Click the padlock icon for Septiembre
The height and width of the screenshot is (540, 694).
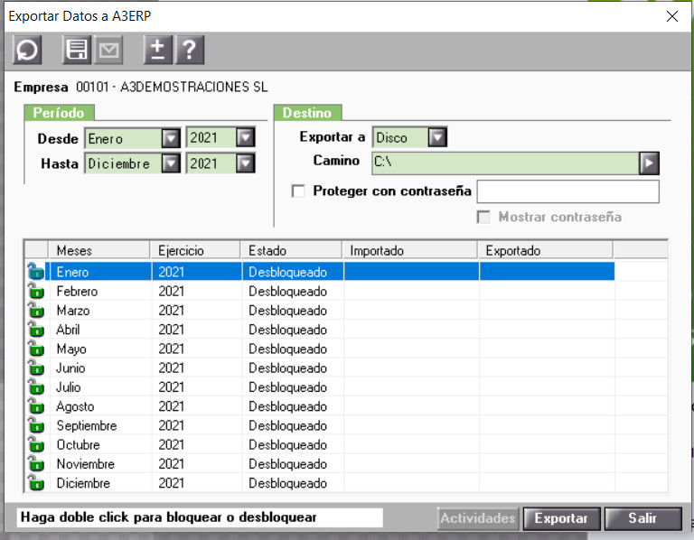coord(36,425)
